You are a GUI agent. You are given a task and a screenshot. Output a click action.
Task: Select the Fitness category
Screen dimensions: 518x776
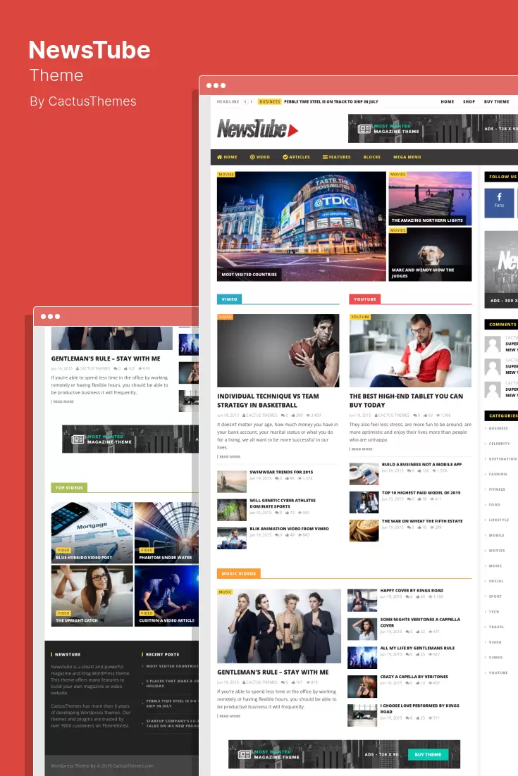(x=497, y=489)
